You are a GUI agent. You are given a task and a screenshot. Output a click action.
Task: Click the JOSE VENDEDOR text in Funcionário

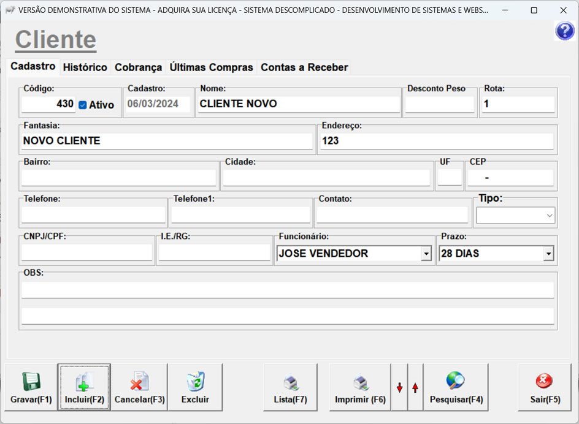pos(323,254)
